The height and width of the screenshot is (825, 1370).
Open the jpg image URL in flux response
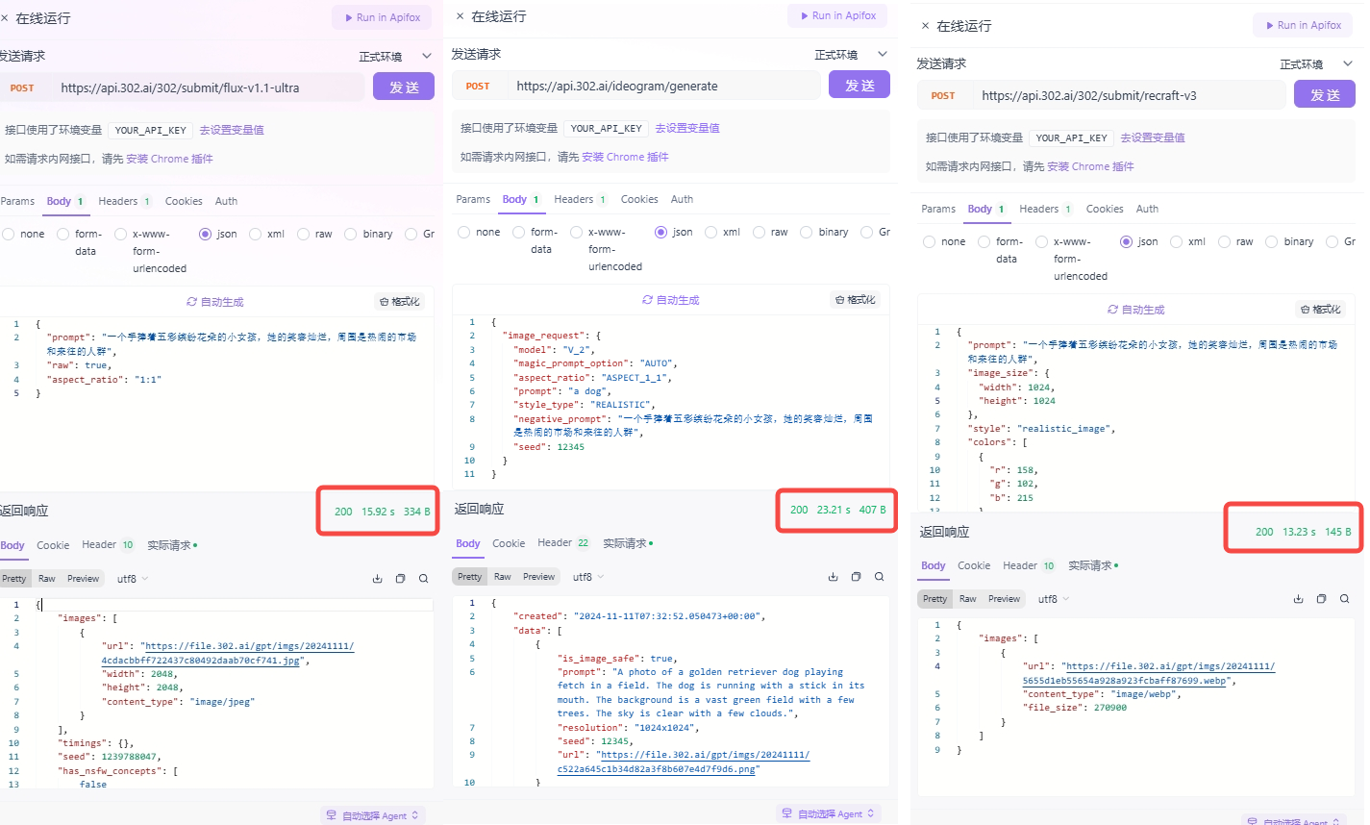coord(228,653)
